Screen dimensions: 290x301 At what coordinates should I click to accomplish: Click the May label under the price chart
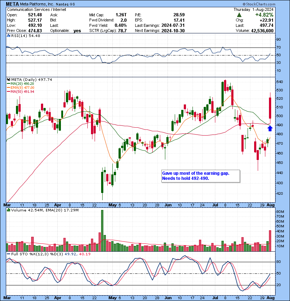tap(113, 205)
